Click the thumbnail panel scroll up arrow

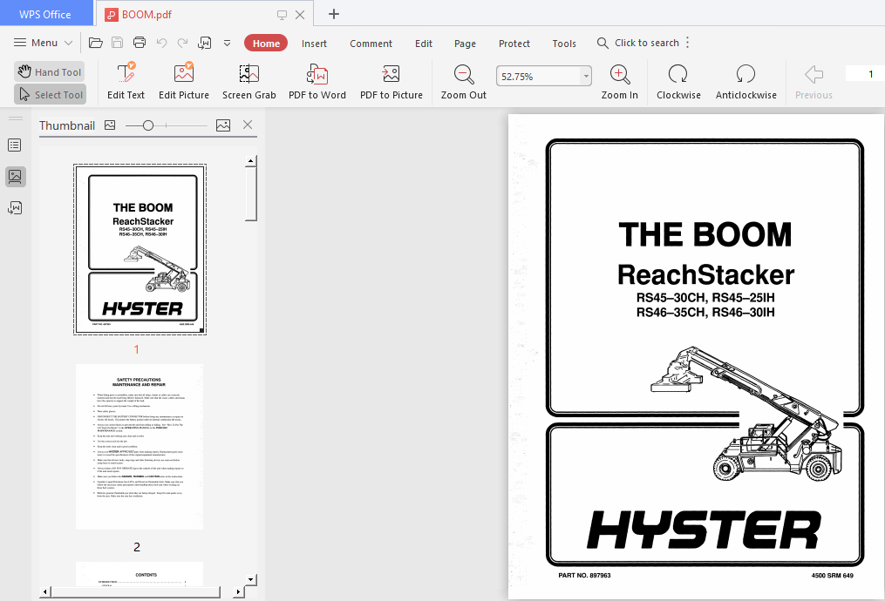pyautogui.click(x=250, y=161)
